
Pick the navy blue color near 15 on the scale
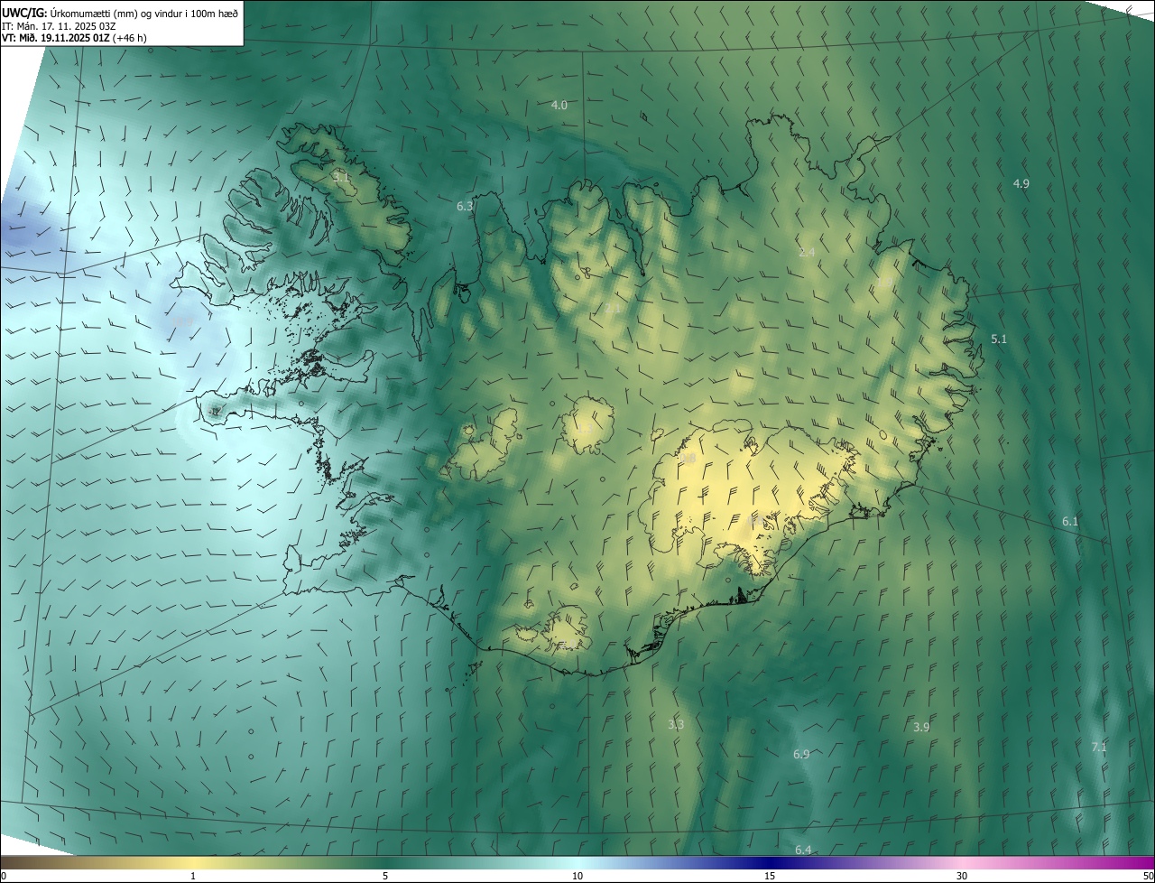pyautogui.click(x=770, y=862)
